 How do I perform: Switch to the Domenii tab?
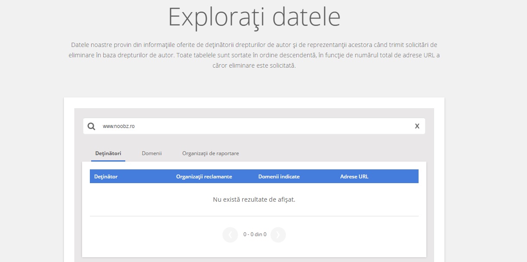(152, 153)
